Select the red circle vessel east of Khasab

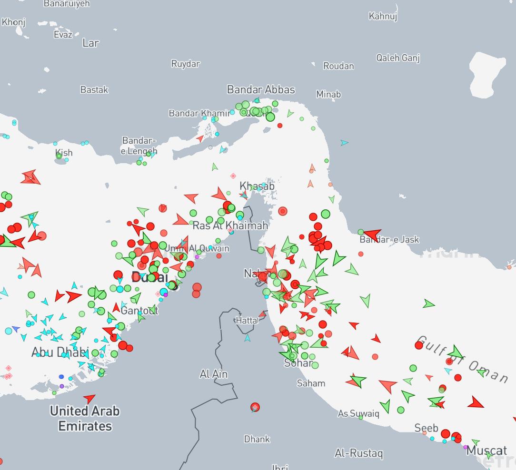pyautogui.click(x=283, y=211)
